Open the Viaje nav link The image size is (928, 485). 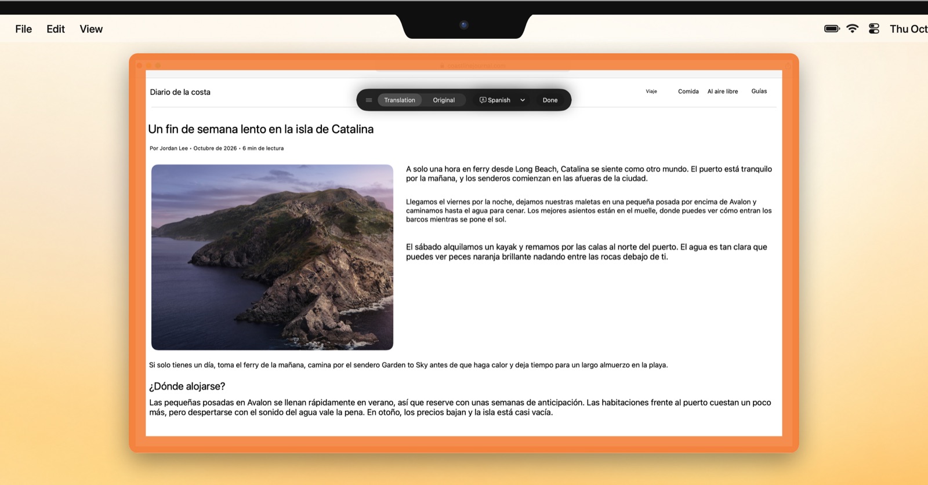coord(651,92)
